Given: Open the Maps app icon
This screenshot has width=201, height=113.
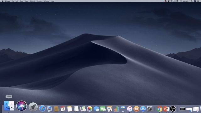Looking at the screenshot, I should [83, 109].
